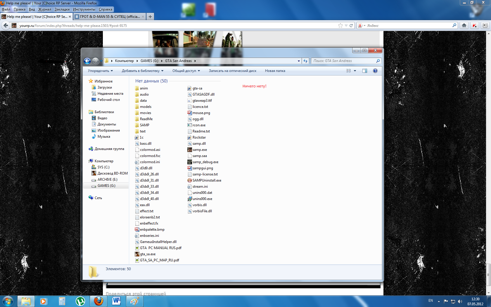Select the Rockstar shortcut

(197, 137)
